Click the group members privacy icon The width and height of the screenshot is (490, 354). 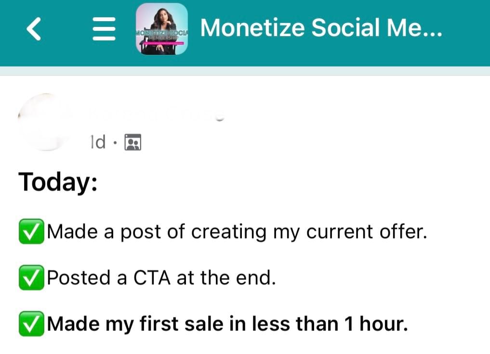[133, 142]
